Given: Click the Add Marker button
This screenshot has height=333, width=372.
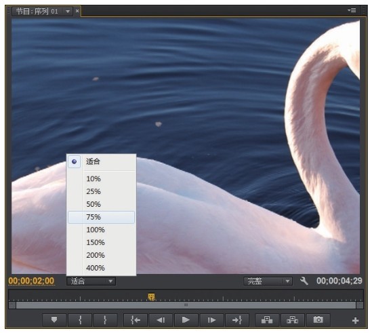Looking at the screenshot, I should pos(54,320).
